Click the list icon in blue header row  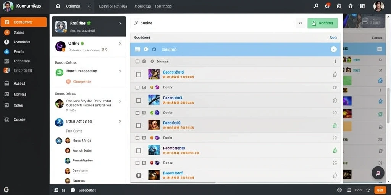tap(137, 49)
